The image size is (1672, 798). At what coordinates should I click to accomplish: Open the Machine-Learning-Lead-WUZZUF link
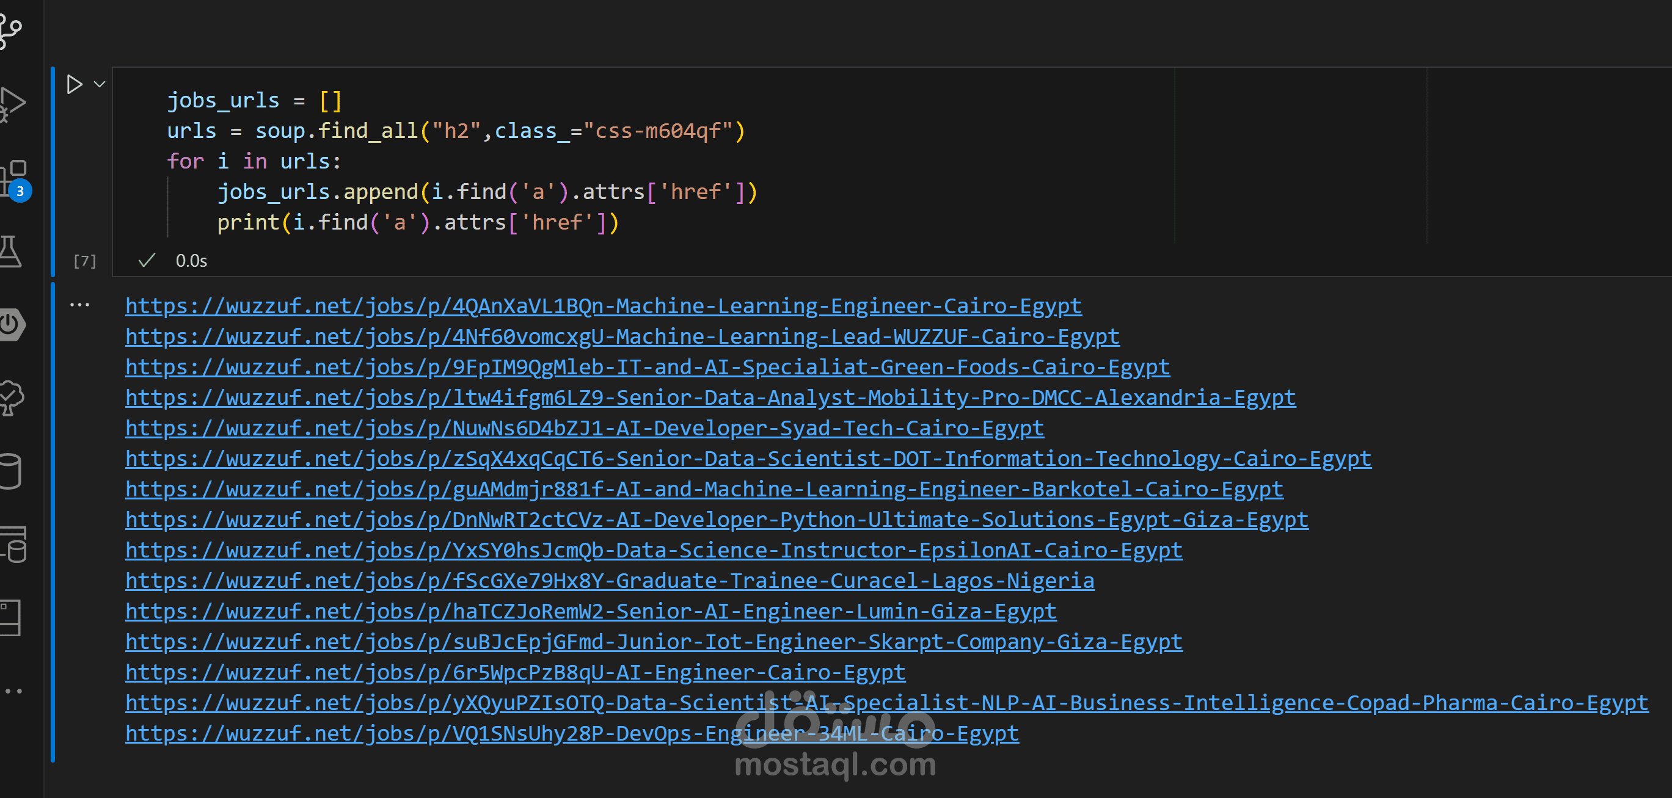tap(622, 336)
